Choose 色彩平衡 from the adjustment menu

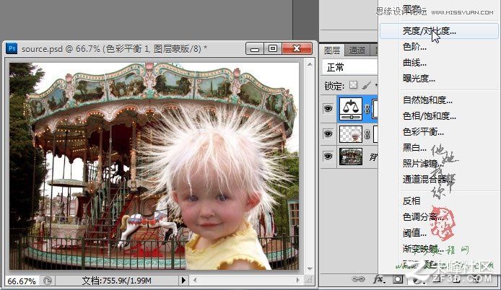(x=423, y=131)
